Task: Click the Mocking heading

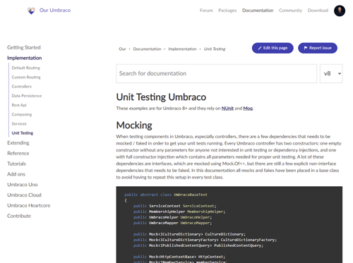Action: (x=134, y=126)
